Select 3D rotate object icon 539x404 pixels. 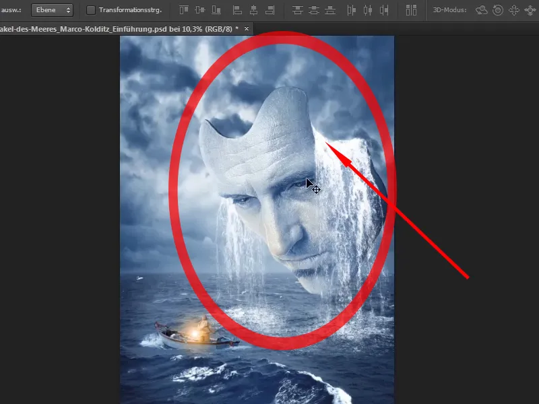coord(482,10)
